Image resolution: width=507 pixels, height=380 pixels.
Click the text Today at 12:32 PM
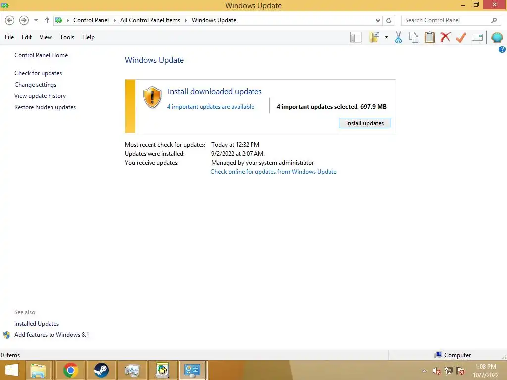pyautogui.click(x=235, y=145)
